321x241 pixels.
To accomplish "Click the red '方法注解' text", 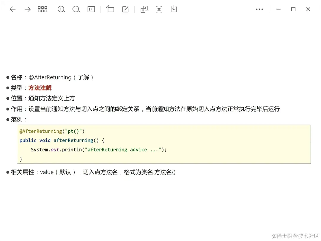I will pyautogui.click(x=40, y=88).
